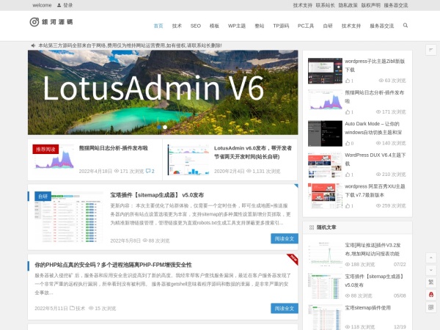The width and height of the screenshot is (440, 330).
Task: Click 阅读全文 for PHP站点 security post
Action: coord(285,309)
